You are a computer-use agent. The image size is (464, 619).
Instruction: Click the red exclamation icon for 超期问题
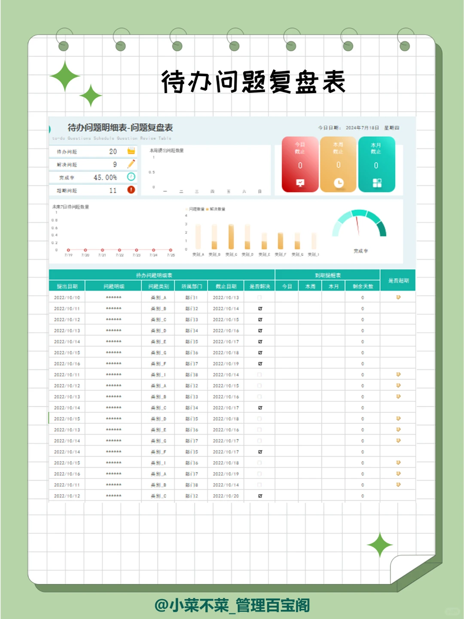[x=131, y=190]
